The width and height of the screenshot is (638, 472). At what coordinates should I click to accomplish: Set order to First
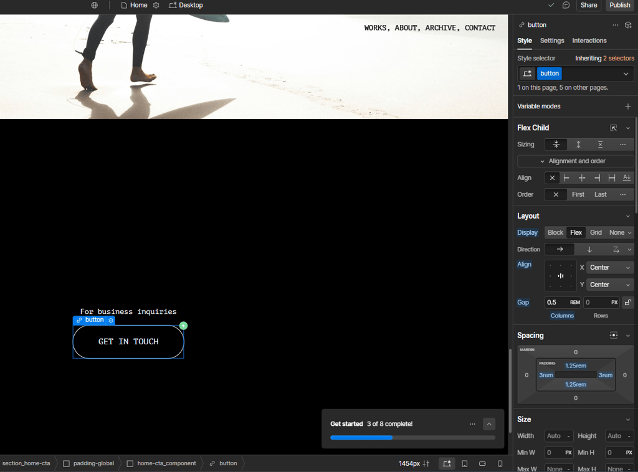[578, 195]
